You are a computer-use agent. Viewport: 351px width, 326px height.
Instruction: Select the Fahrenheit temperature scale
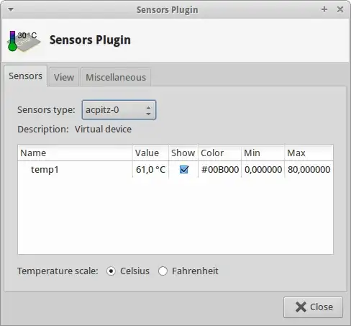point(163,271)
